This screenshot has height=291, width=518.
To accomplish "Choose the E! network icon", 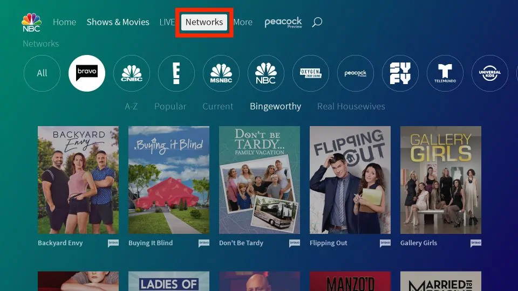I will click(x=176, y=73).
